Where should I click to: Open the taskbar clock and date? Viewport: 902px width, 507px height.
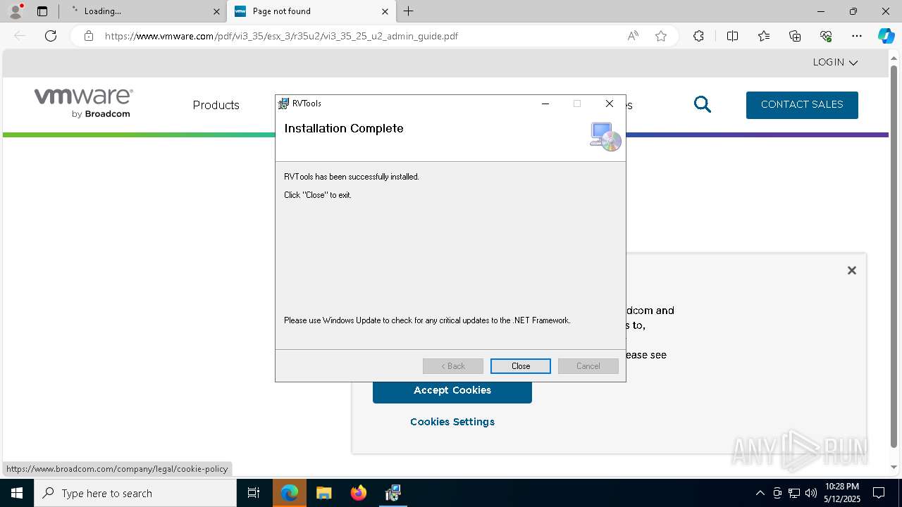point(841,493)
